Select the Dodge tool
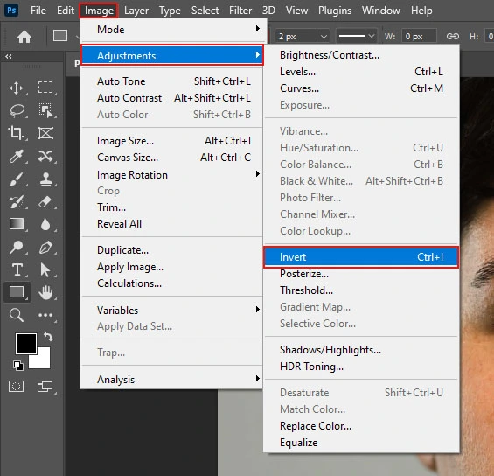Image resolution: width=494 pixels, height=476 pixels. pyautogui.click(x=17, y=247)
